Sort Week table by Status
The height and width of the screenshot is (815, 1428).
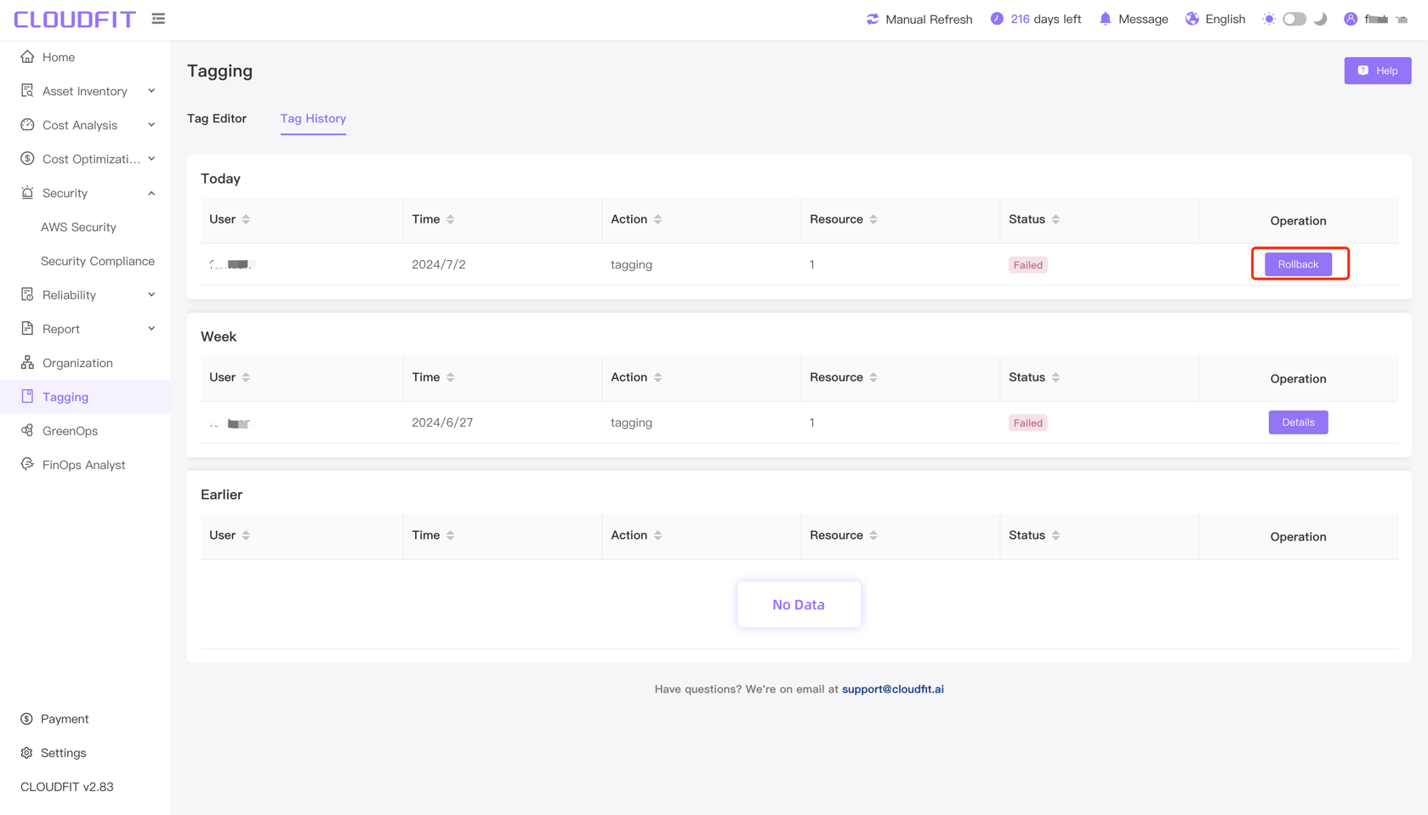[1055, 377]
